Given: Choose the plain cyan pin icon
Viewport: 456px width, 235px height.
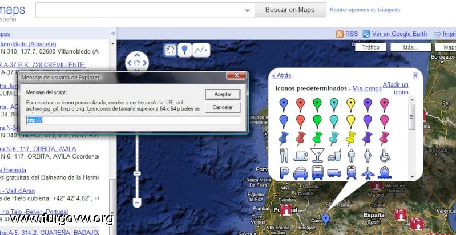Looking at the screenshot, I should (334, 121).
